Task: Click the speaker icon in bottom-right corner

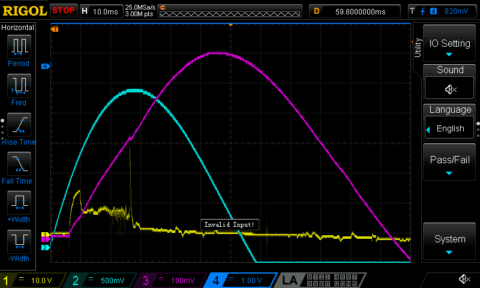Action: coord(464,279)
